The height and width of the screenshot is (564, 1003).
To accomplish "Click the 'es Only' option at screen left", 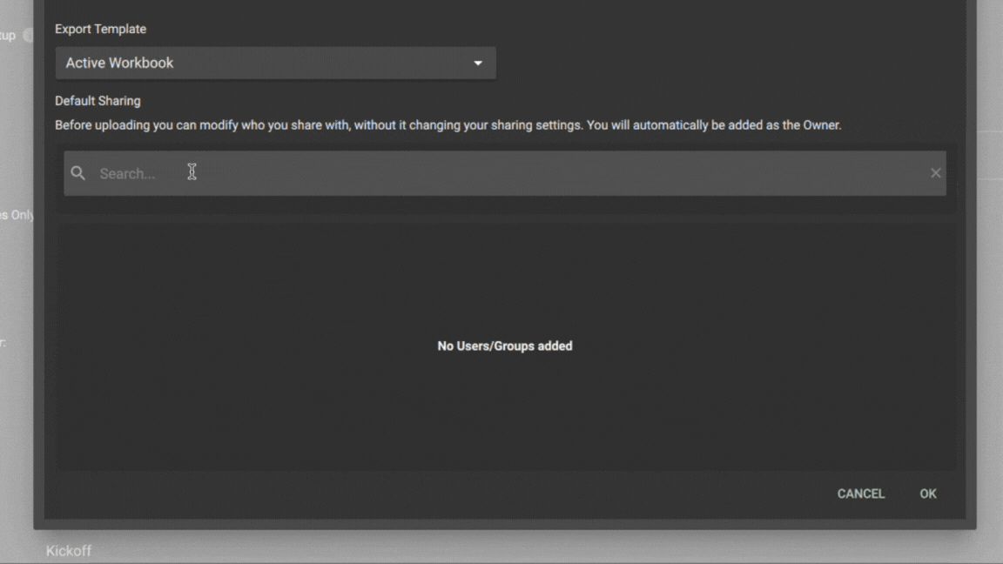I will (x=17, y=214).
